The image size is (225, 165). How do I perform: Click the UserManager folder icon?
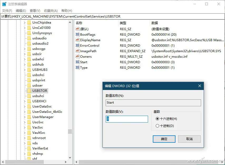(x=29, y=117)
